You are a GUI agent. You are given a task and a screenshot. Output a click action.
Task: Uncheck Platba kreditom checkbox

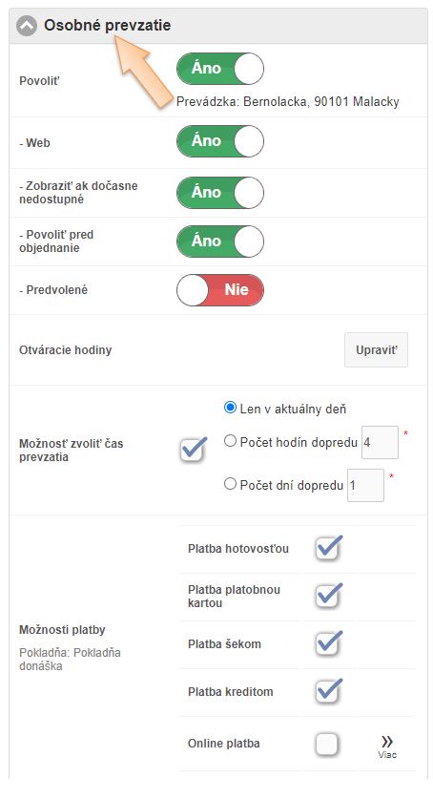pyautogui.click(x=328, y=691)
